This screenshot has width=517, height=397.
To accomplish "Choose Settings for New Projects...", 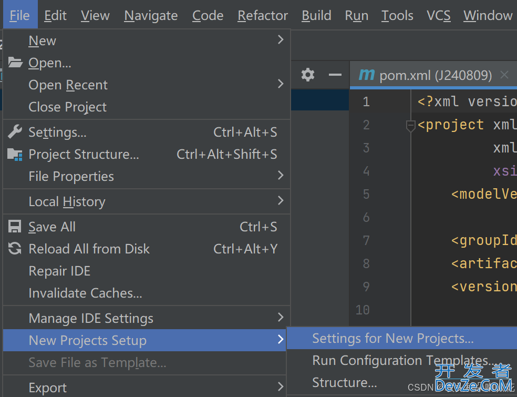I will click(402, 338).
